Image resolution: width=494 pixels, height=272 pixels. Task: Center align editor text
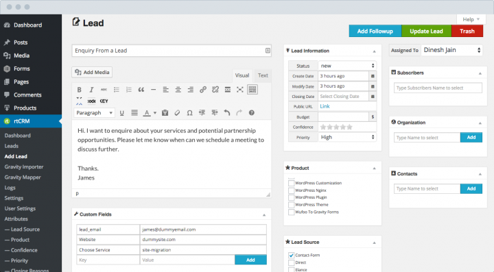pyautogui.click(x=178, y=90)
